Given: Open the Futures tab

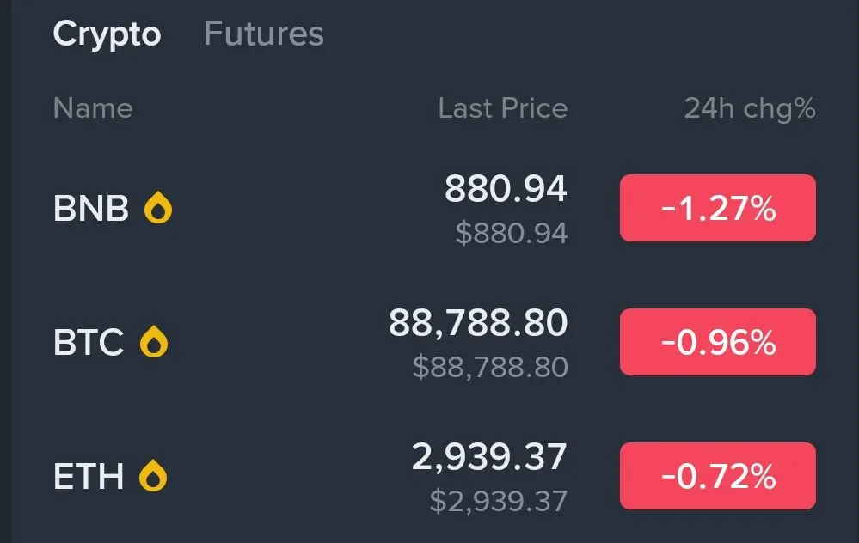Looking at the screenshot, I should pos(263,34).
